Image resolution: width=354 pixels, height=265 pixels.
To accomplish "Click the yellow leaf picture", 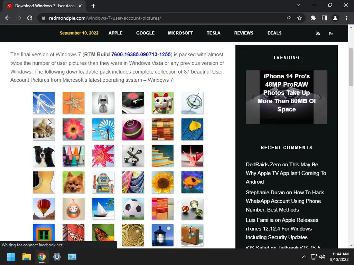I will point(192,129).
